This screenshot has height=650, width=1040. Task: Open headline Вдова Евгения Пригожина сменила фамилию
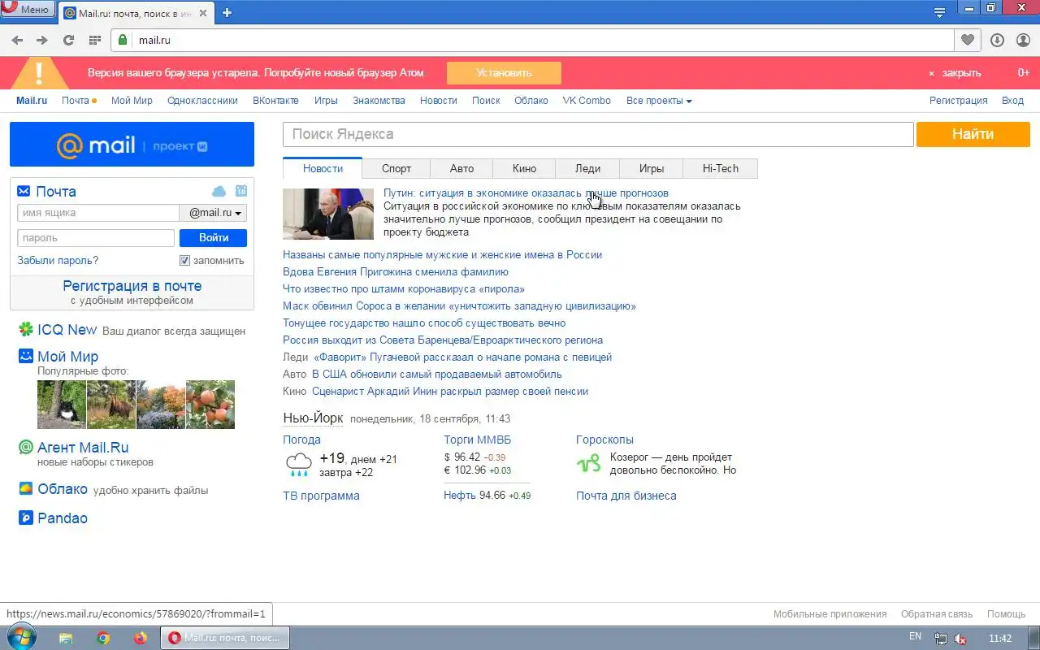click(396, 272)
